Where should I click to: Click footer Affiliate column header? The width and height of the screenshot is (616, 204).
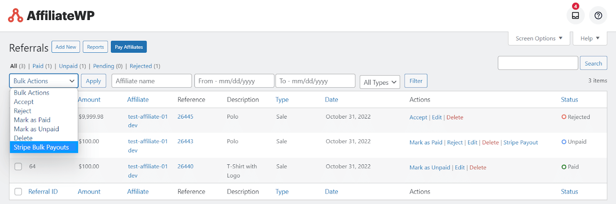(138, 192)
